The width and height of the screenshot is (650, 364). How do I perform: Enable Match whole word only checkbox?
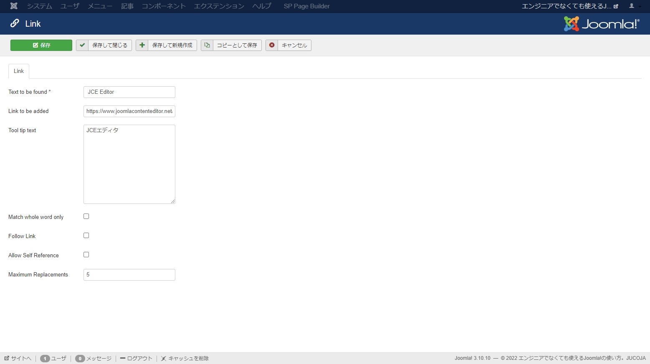click(x=86, y=216)
